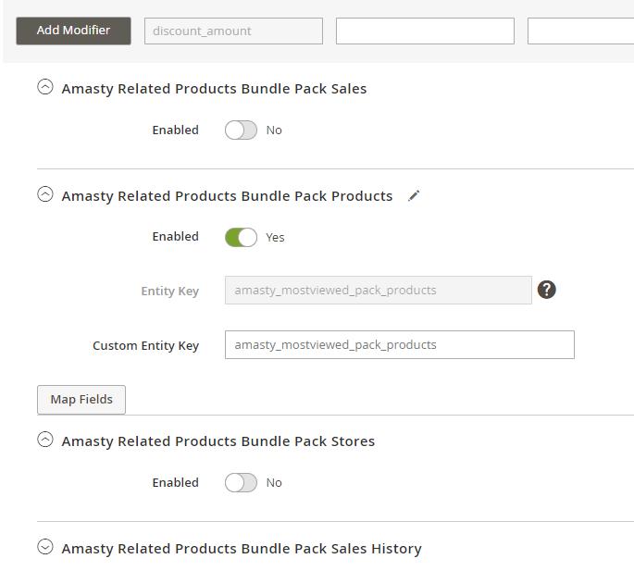The image size is (634, 571).
Task: Enable the Bundle Pack Stores toggle
Action: tap(241, 483)
